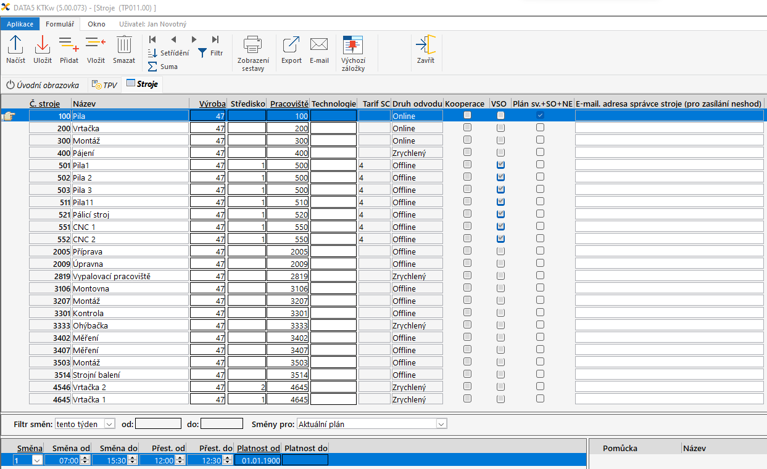Open the Směny pro dropdown
The image size is (767, 469).
pyautogui.click(x=441, y=424)
